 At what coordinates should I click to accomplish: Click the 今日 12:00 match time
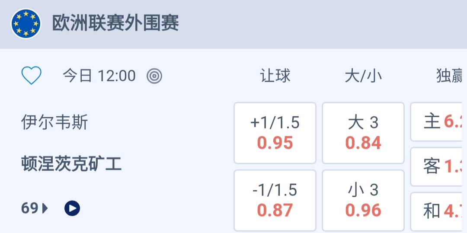click(99, 77)
